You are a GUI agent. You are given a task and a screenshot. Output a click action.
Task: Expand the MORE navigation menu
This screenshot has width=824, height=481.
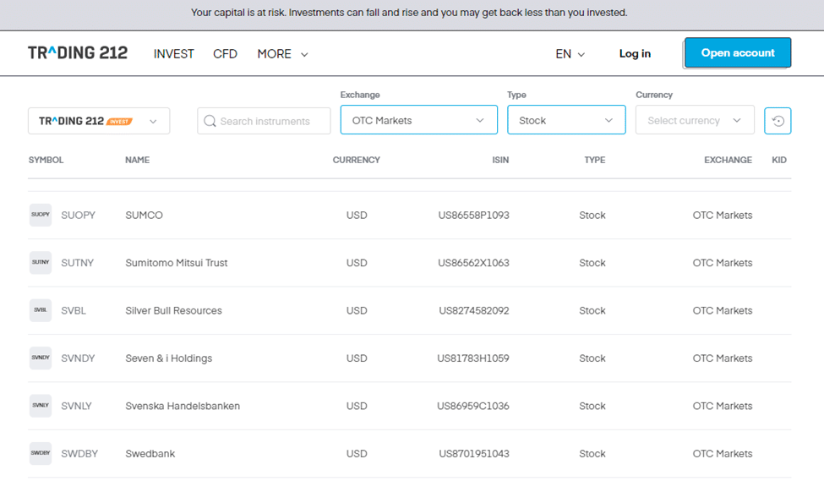pyautogui.click(x=282, y=54)
